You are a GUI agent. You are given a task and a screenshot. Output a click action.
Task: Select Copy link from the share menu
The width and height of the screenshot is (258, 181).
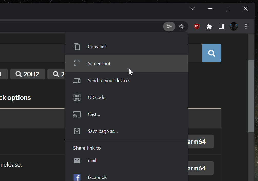[x=97, y=46]
